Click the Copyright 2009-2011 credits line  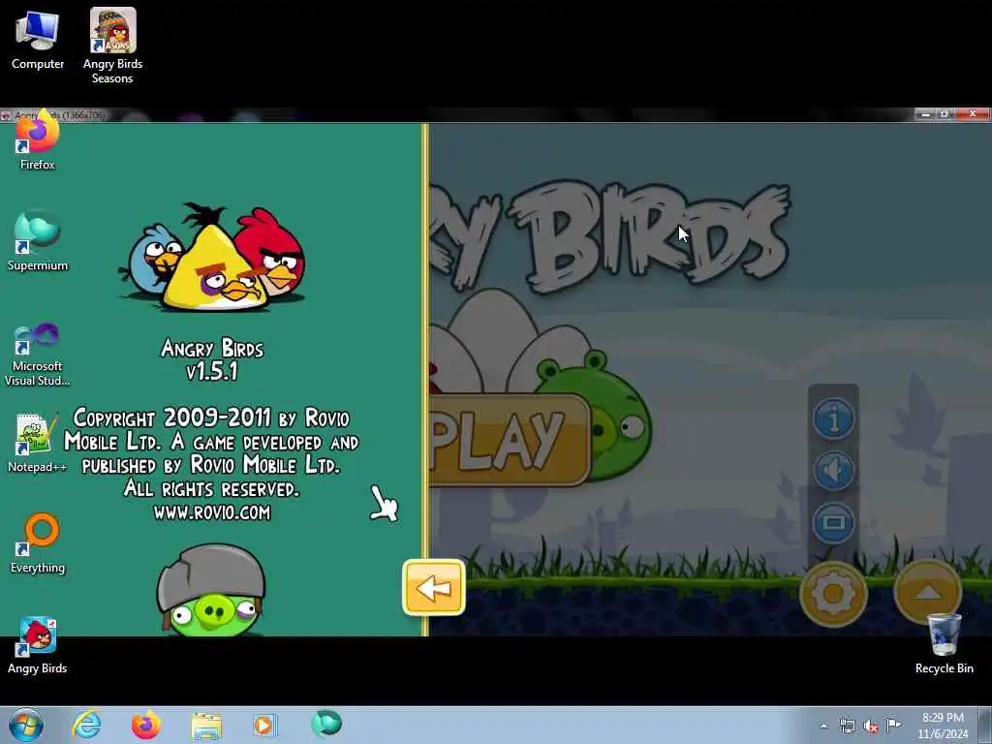[211, 418]
